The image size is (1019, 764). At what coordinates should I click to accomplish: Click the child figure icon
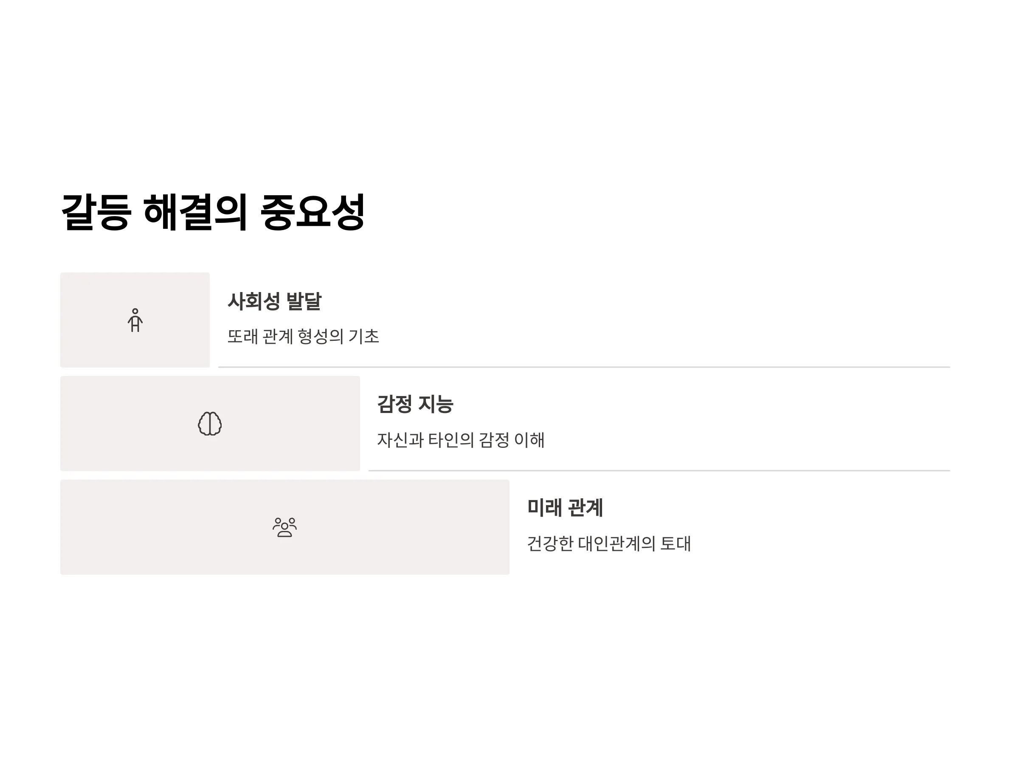point(135,320)
